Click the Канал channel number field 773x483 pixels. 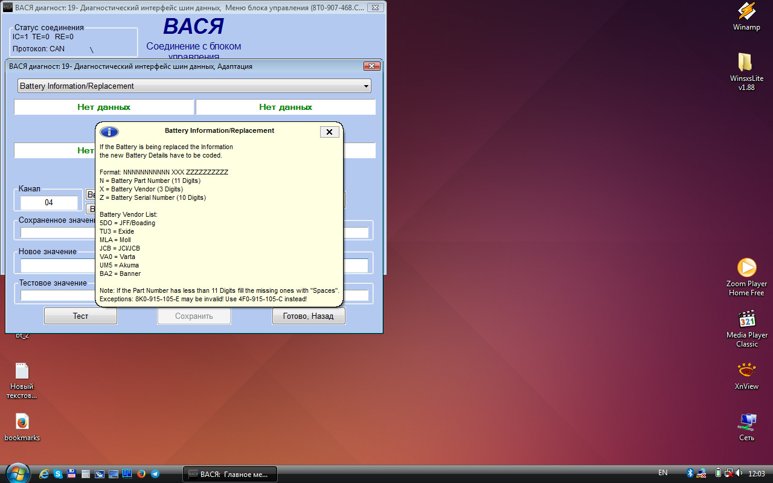pyautogui.click(x=49, y=203)
